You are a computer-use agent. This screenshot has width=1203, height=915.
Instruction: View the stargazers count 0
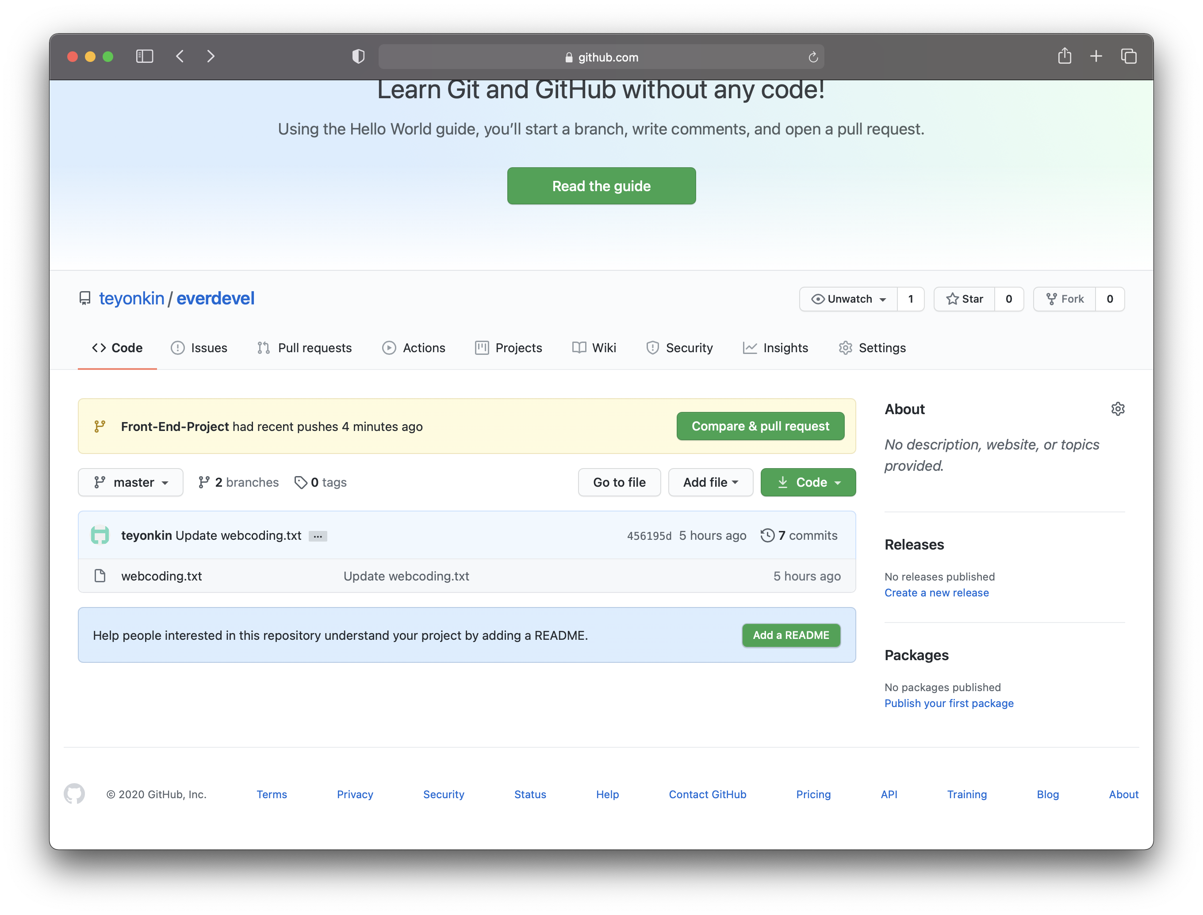point(1009,299)
